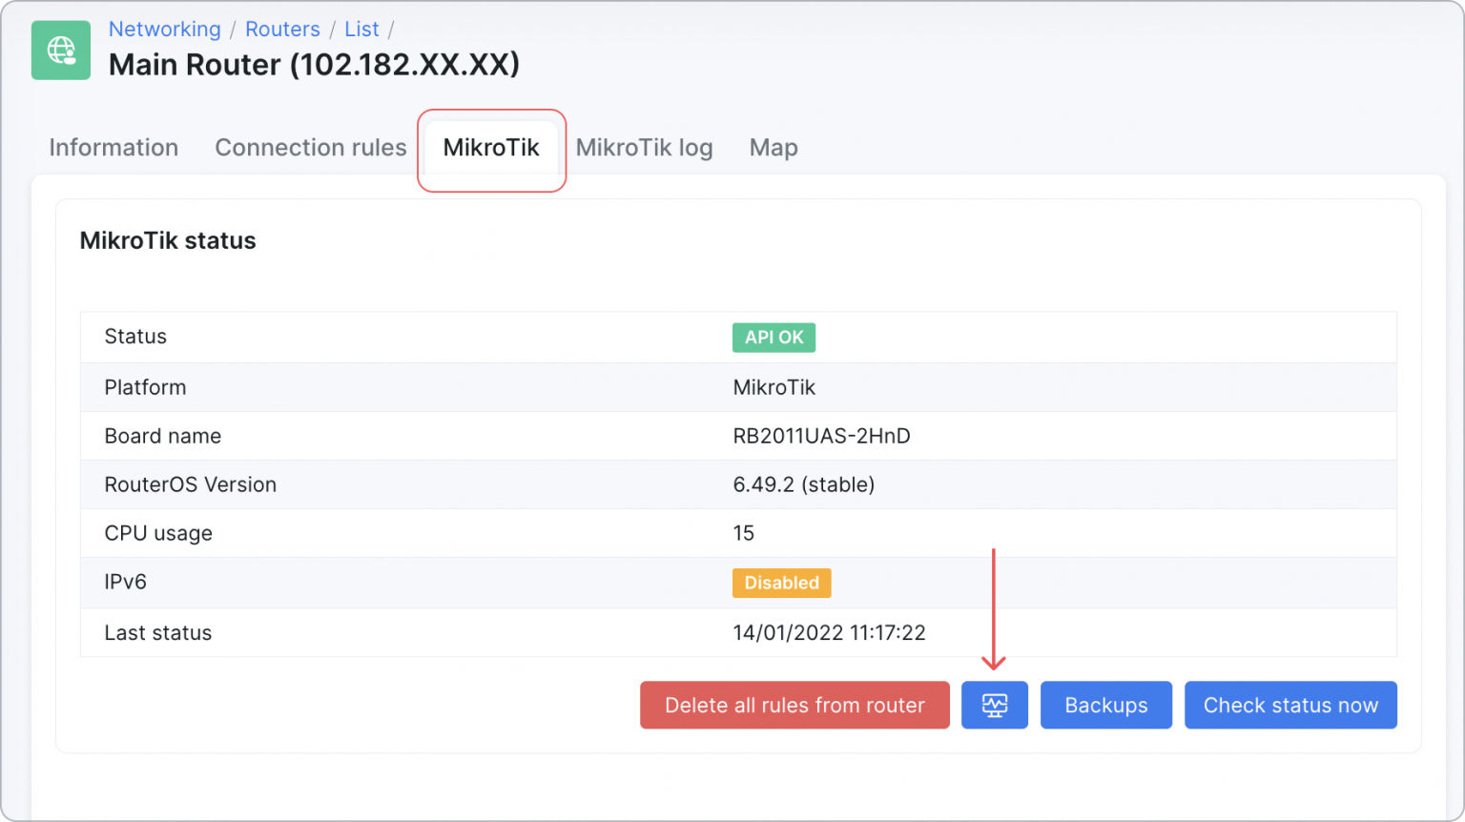Toggle the API OK indicator on the Status row
The image size is (1465, 822).
pyautogui.click(x=774, y=337)
